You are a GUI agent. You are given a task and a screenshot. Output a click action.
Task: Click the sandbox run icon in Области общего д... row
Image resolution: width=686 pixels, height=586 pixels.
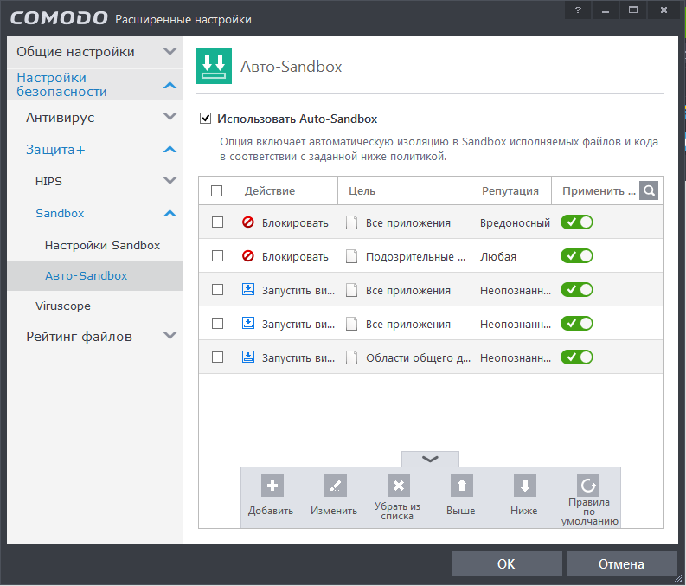click(x=248, y=357)
